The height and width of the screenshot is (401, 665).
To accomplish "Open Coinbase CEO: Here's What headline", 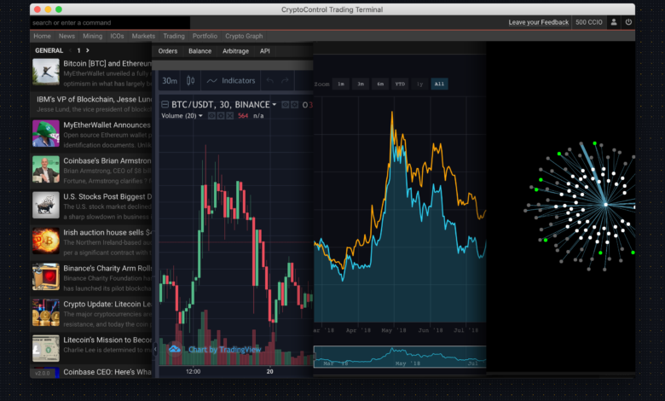I will click(x=107, y=372).
